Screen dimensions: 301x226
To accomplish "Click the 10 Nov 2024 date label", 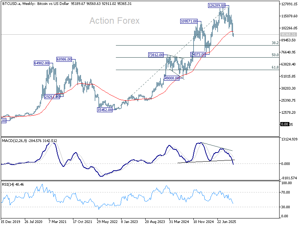I will [x=204, y=222].
